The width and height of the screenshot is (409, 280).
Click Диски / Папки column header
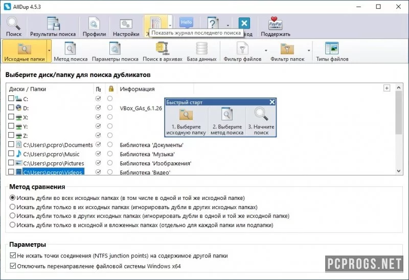point(28,89)
